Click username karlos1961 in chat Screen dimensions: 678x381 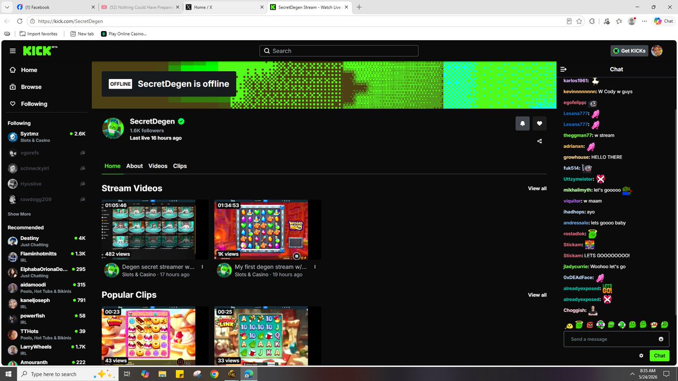coord(576,81)
